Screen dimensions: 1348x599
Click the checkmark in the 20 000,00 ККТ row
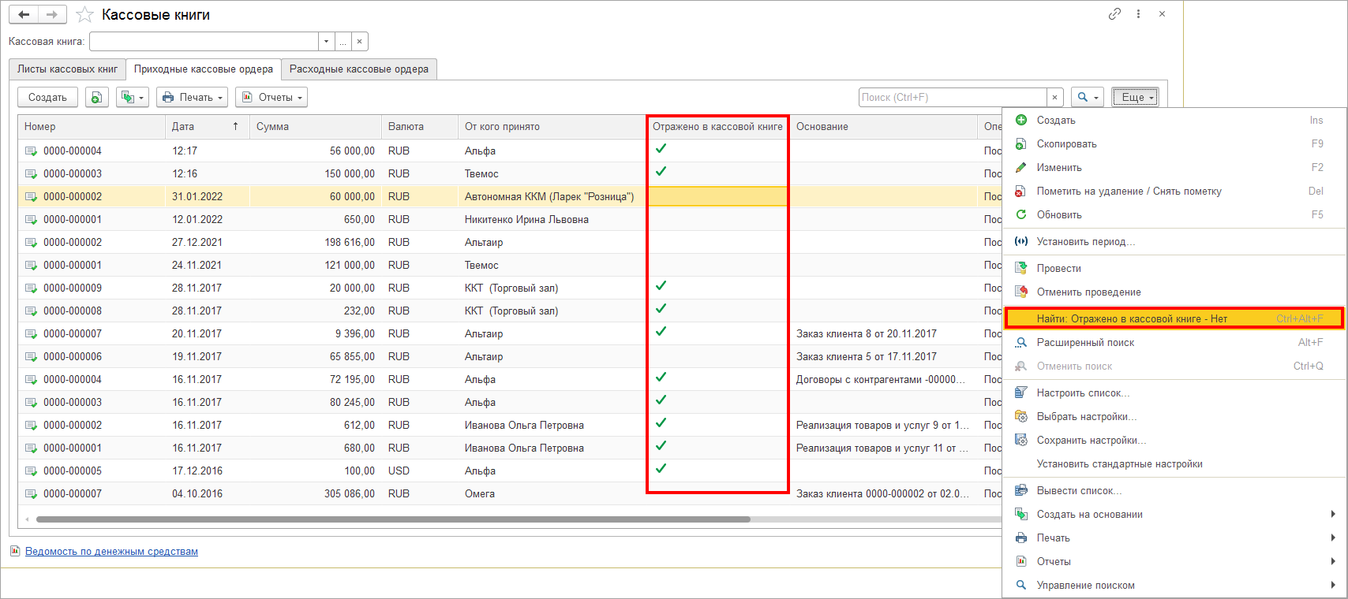[661, 285]
